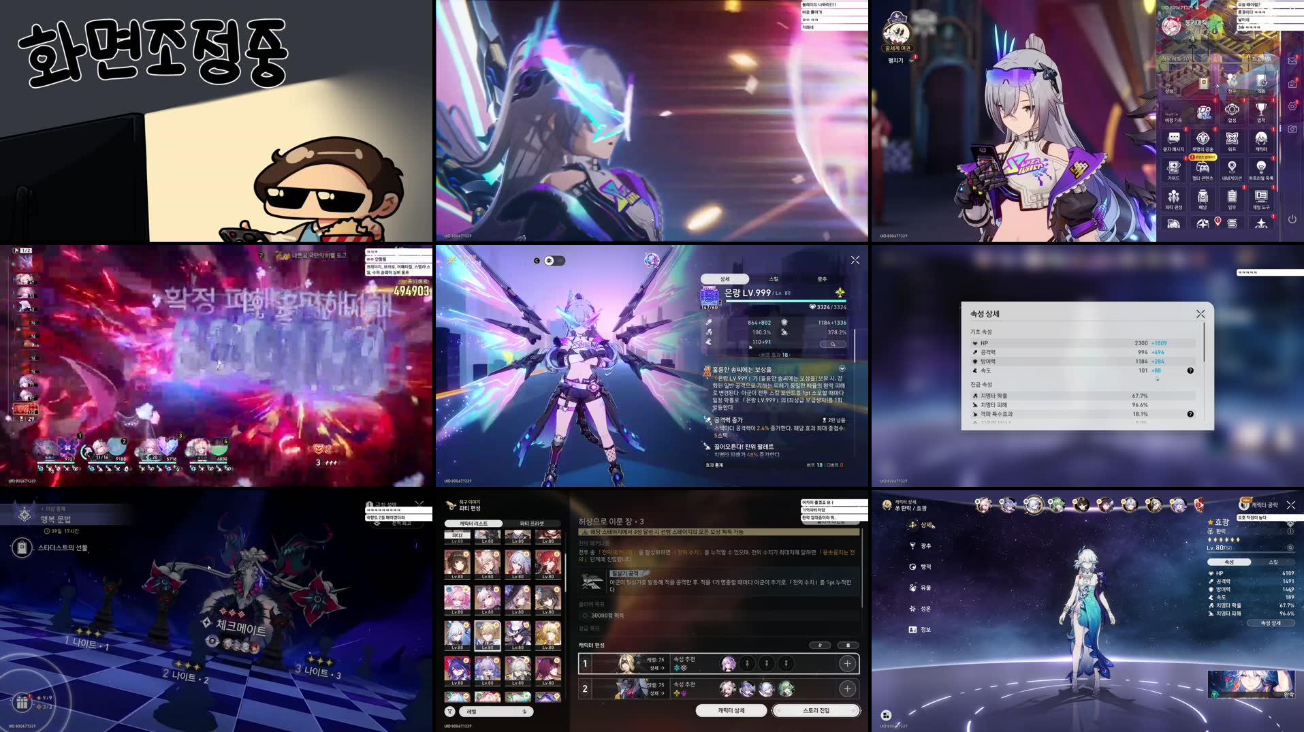Click the help icon beside 격파 특수효과

tap(1190, 414)
